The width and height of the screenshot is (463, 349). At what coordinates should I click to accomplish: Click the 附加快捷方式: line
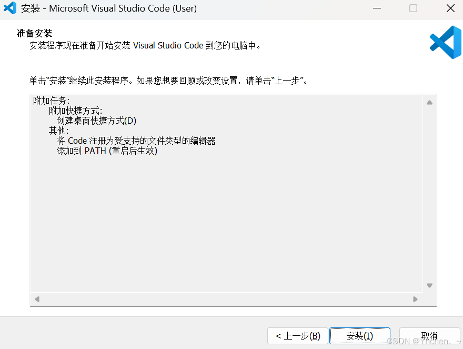pyautogui.click(x=76, y=111)
